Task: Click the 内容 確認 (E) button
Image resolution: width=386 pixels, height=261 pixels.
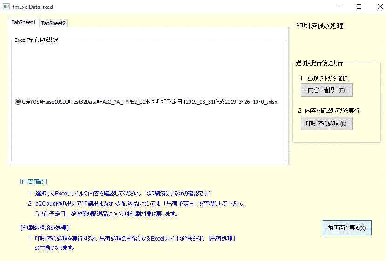Action: [x=326, y=90]
